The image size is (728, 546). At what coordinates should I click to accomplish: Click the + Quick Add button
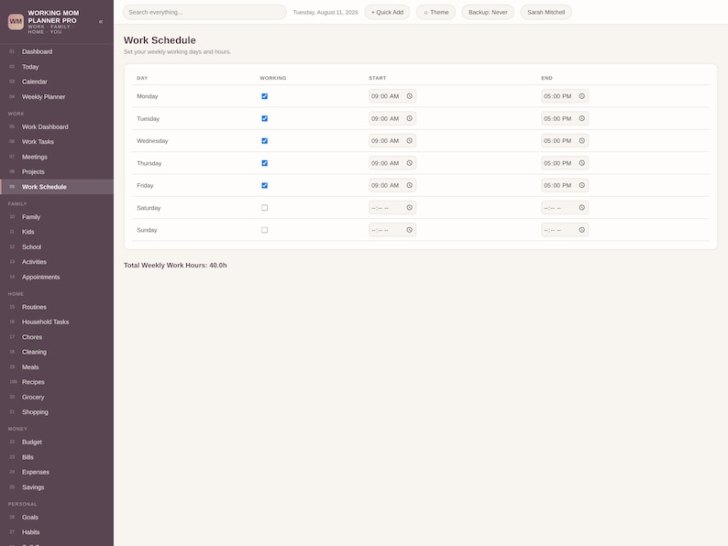[387, 12]
